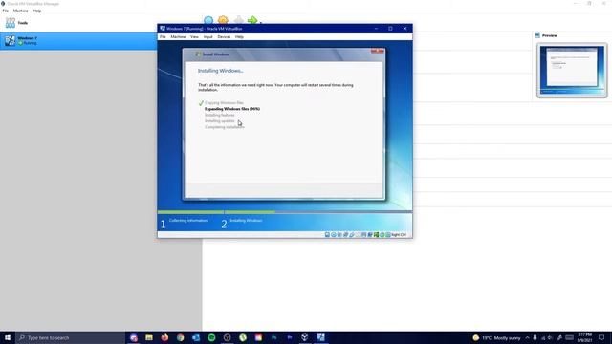Viewport: 612px width, 344px height.
Task: Open Outlook from taskbar
Action: (196, 337)
